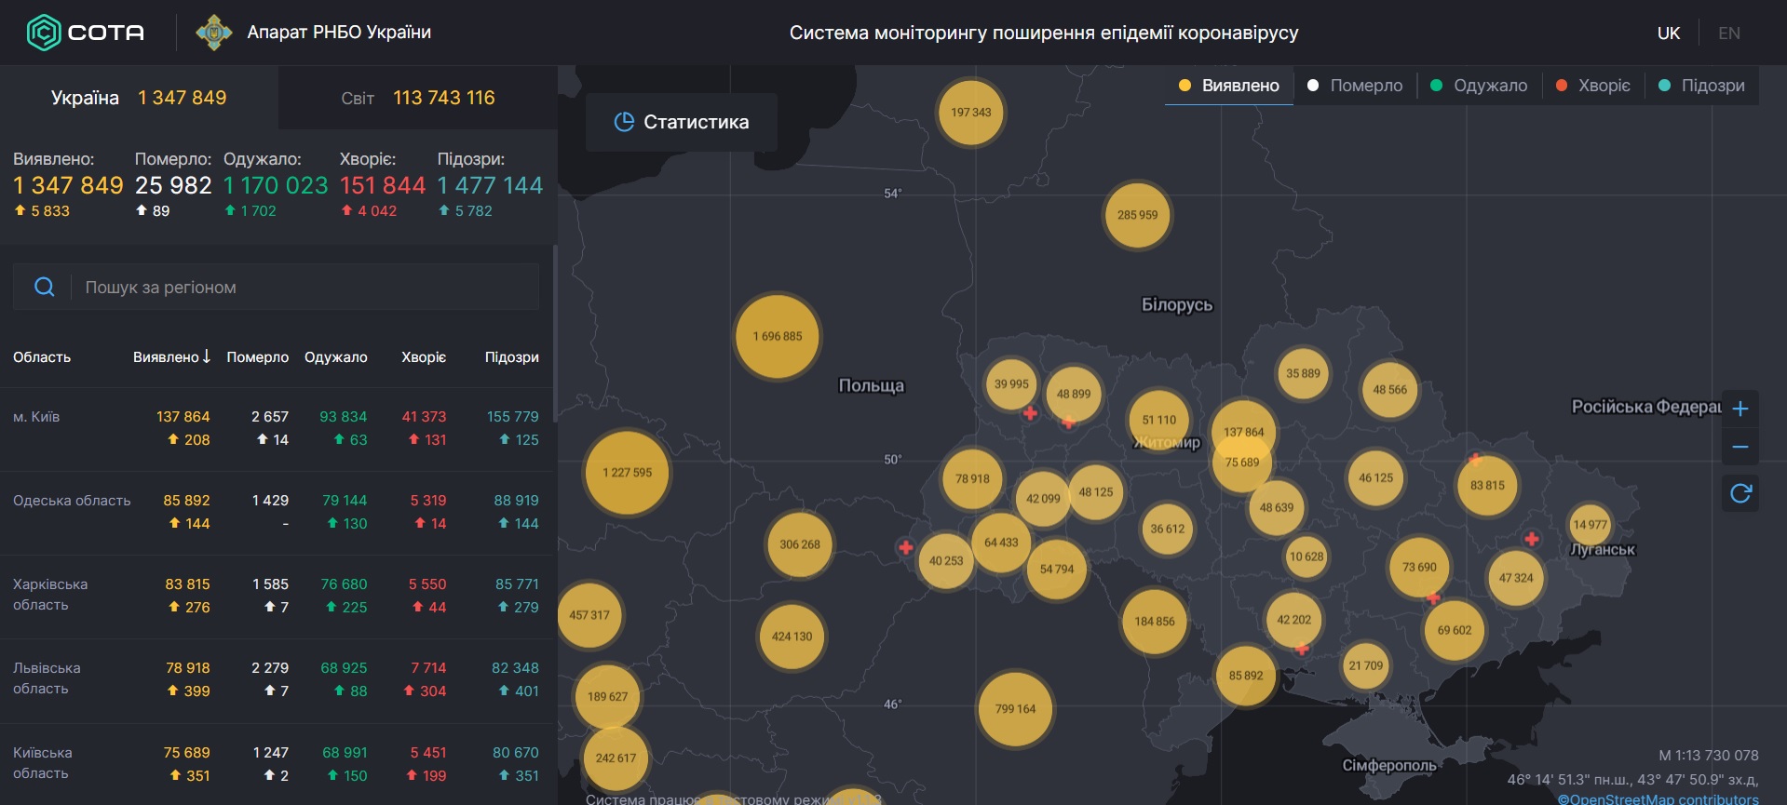Switch to the Україна tab
The height and width of the screenshot is (805, 1787).
(x=138, y=98)
